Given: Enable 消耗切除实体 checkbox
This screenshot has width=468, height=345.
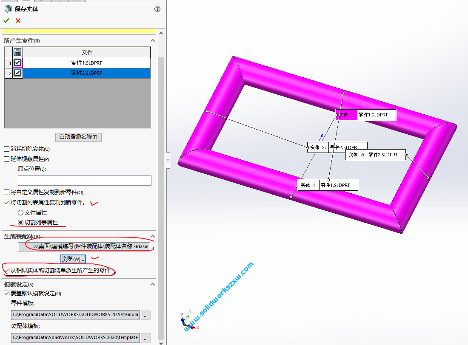Looking at the screenshot, I should click(x=7, y=149).
